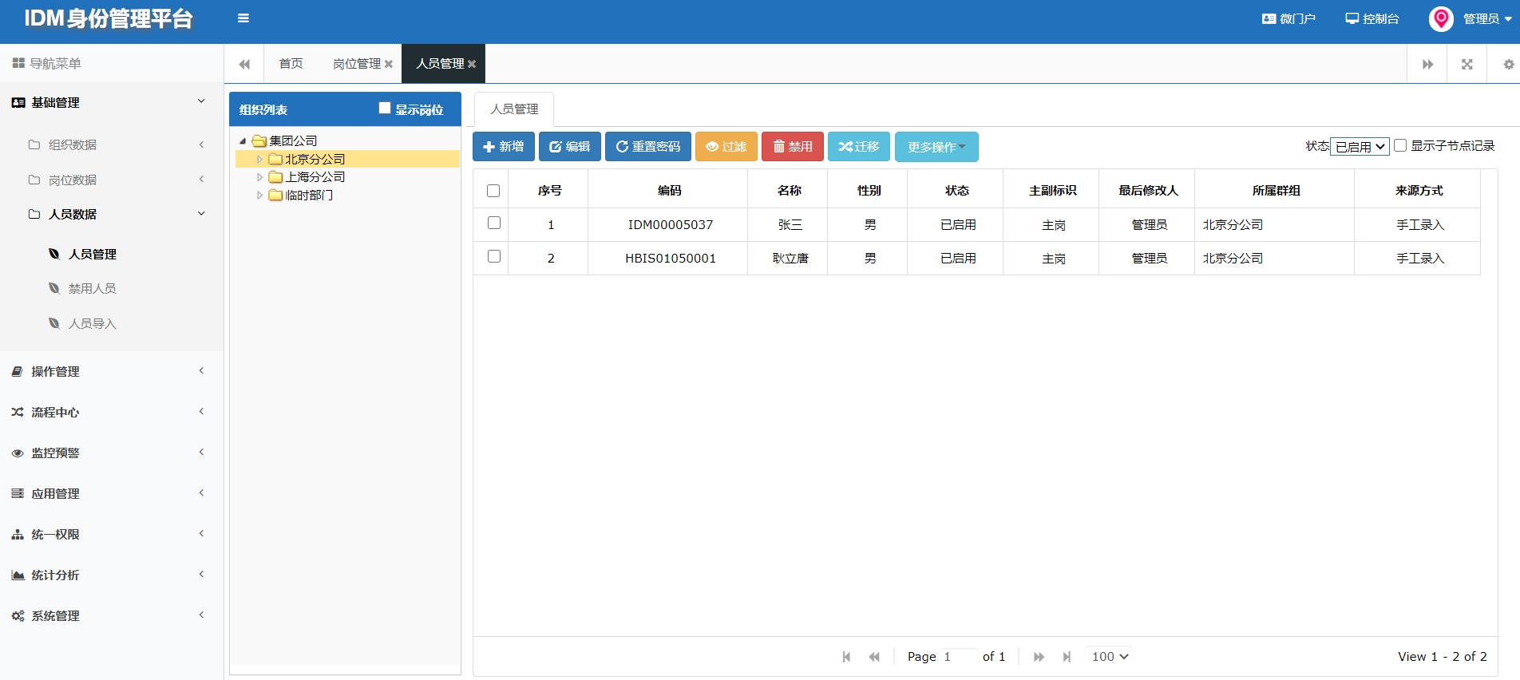Screen dimensions: 1520x680
Task: Click the orange 过滤 filter button
Action: pos(726,147)
